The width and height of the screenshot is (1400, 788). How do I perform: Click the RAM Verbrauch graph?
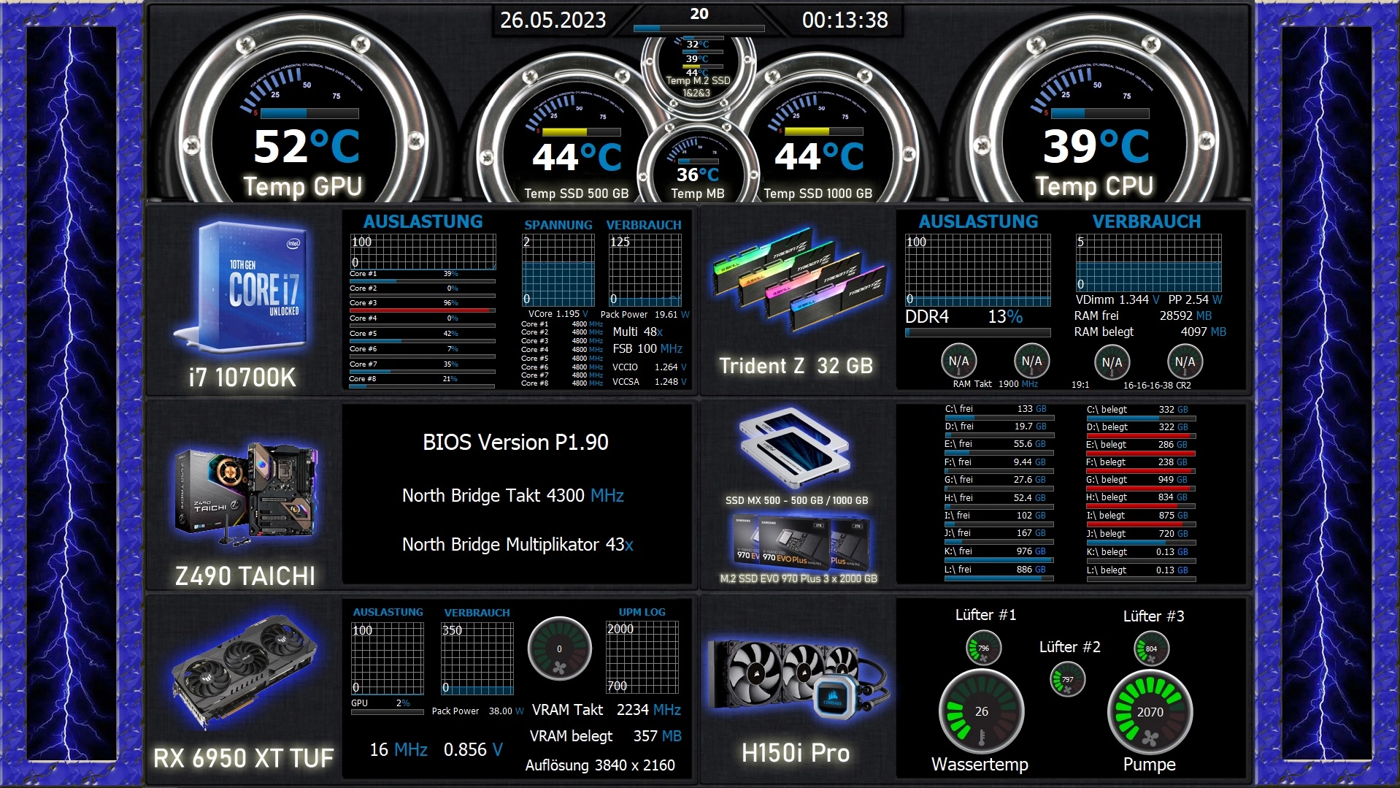coord(1148,263)
